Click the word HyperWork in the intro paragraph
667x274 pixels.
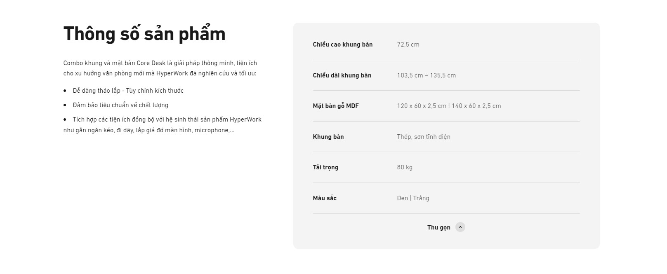pos(172,73)
